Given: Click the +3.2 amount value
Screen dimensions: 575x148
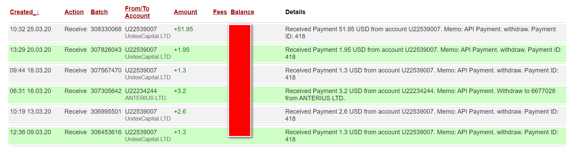Looking at the screenshot, I should [180, 91].
